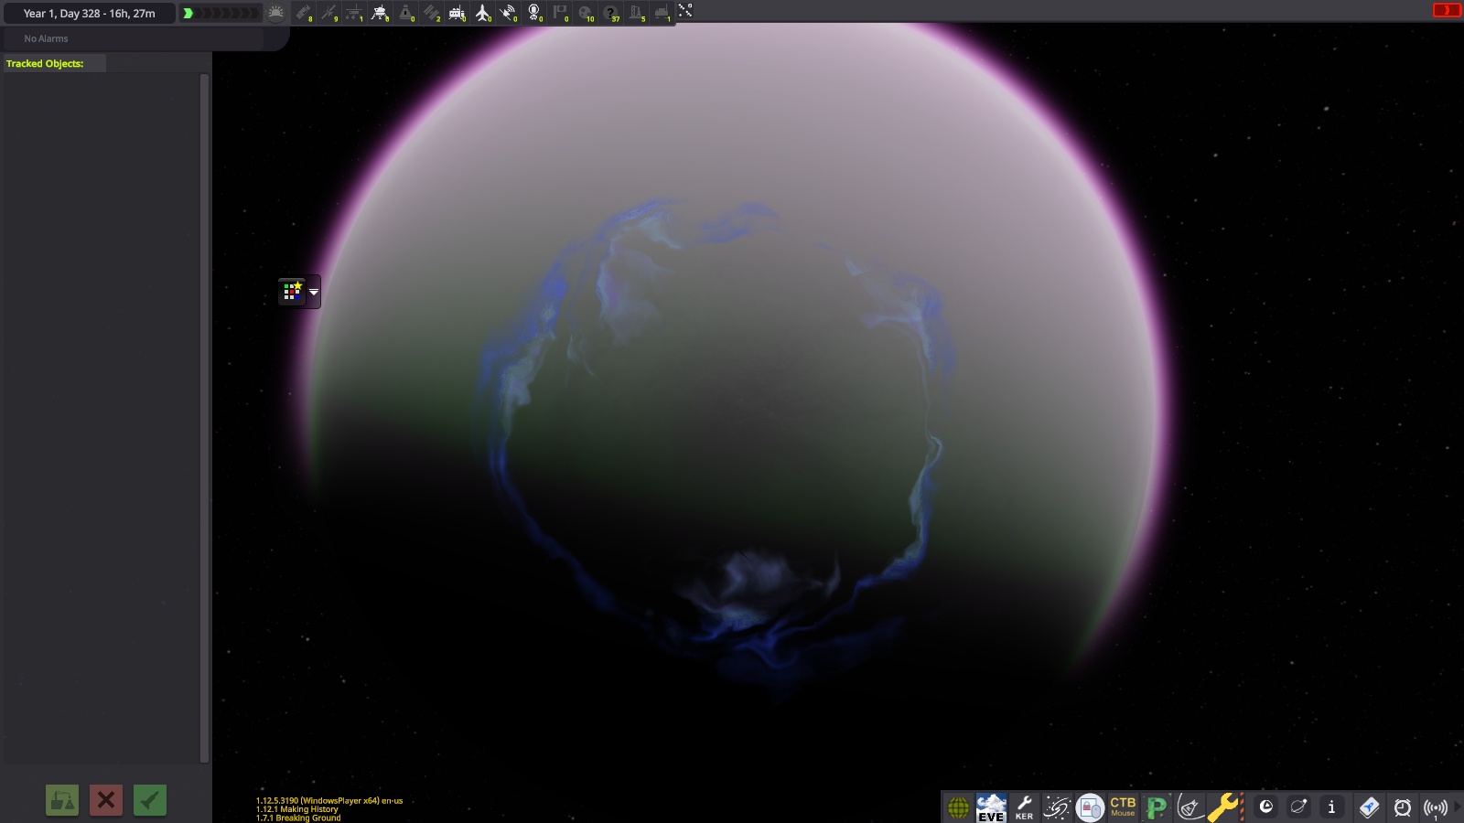
Task: Open the info 'i' toolbar icon
Action: click(1332, 807)
